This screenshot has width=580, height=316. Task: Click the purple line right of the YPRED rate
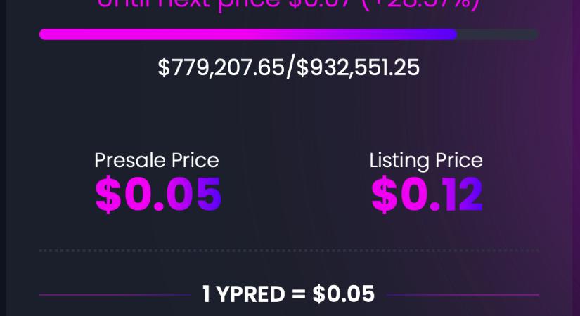tap(463, 295)
